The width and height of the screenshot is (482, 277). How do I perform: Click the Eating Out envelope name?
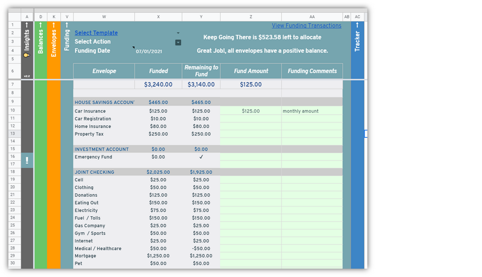click(x=87, y=203)
